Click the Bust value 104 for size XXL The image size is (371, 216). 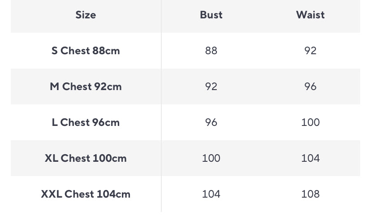click(211, 194)
